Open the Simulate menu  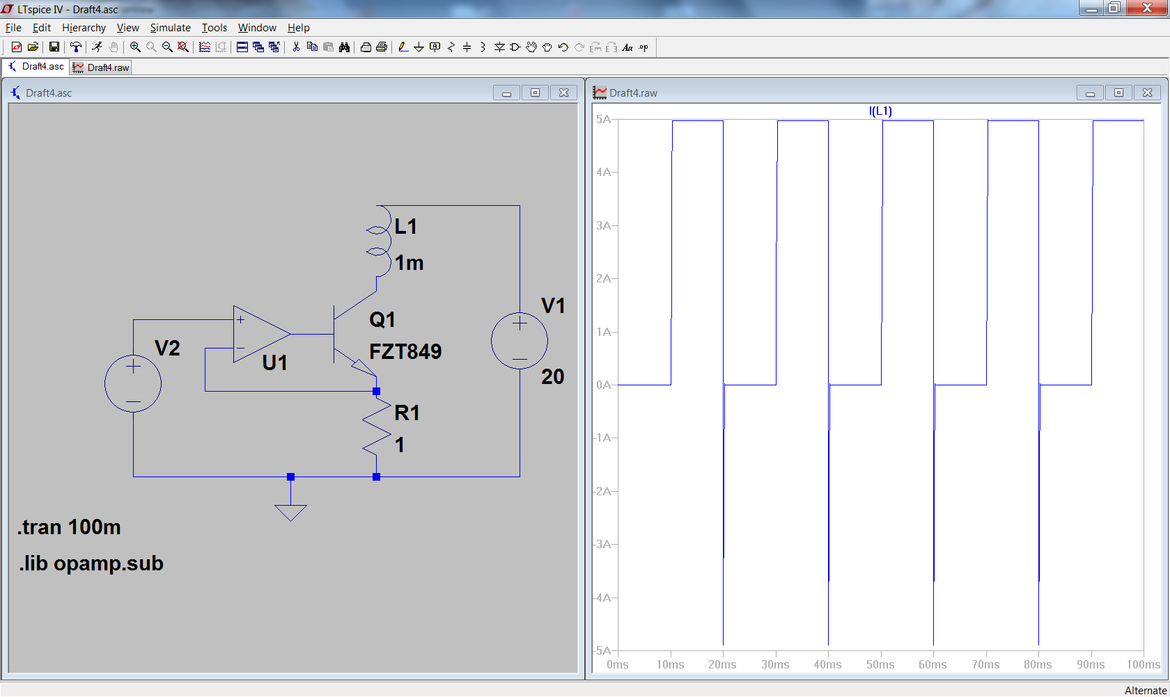pyautogui.click(x=170, y=28)
